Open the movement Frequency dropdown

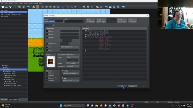pyautogui.click(x=73, y=66)
